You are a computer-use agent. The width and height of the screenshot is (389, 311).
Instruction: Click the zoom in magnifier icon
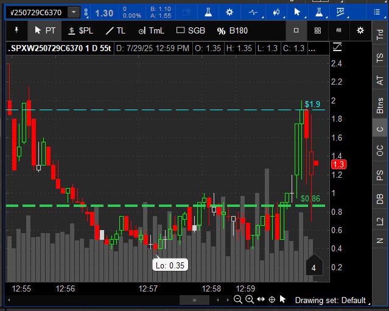[x=249, y=299]
